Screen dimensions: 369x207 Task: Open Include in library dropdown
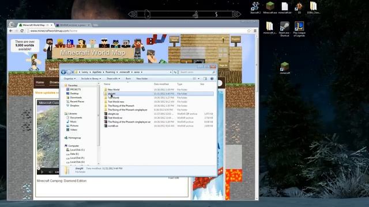pos(91,79)
